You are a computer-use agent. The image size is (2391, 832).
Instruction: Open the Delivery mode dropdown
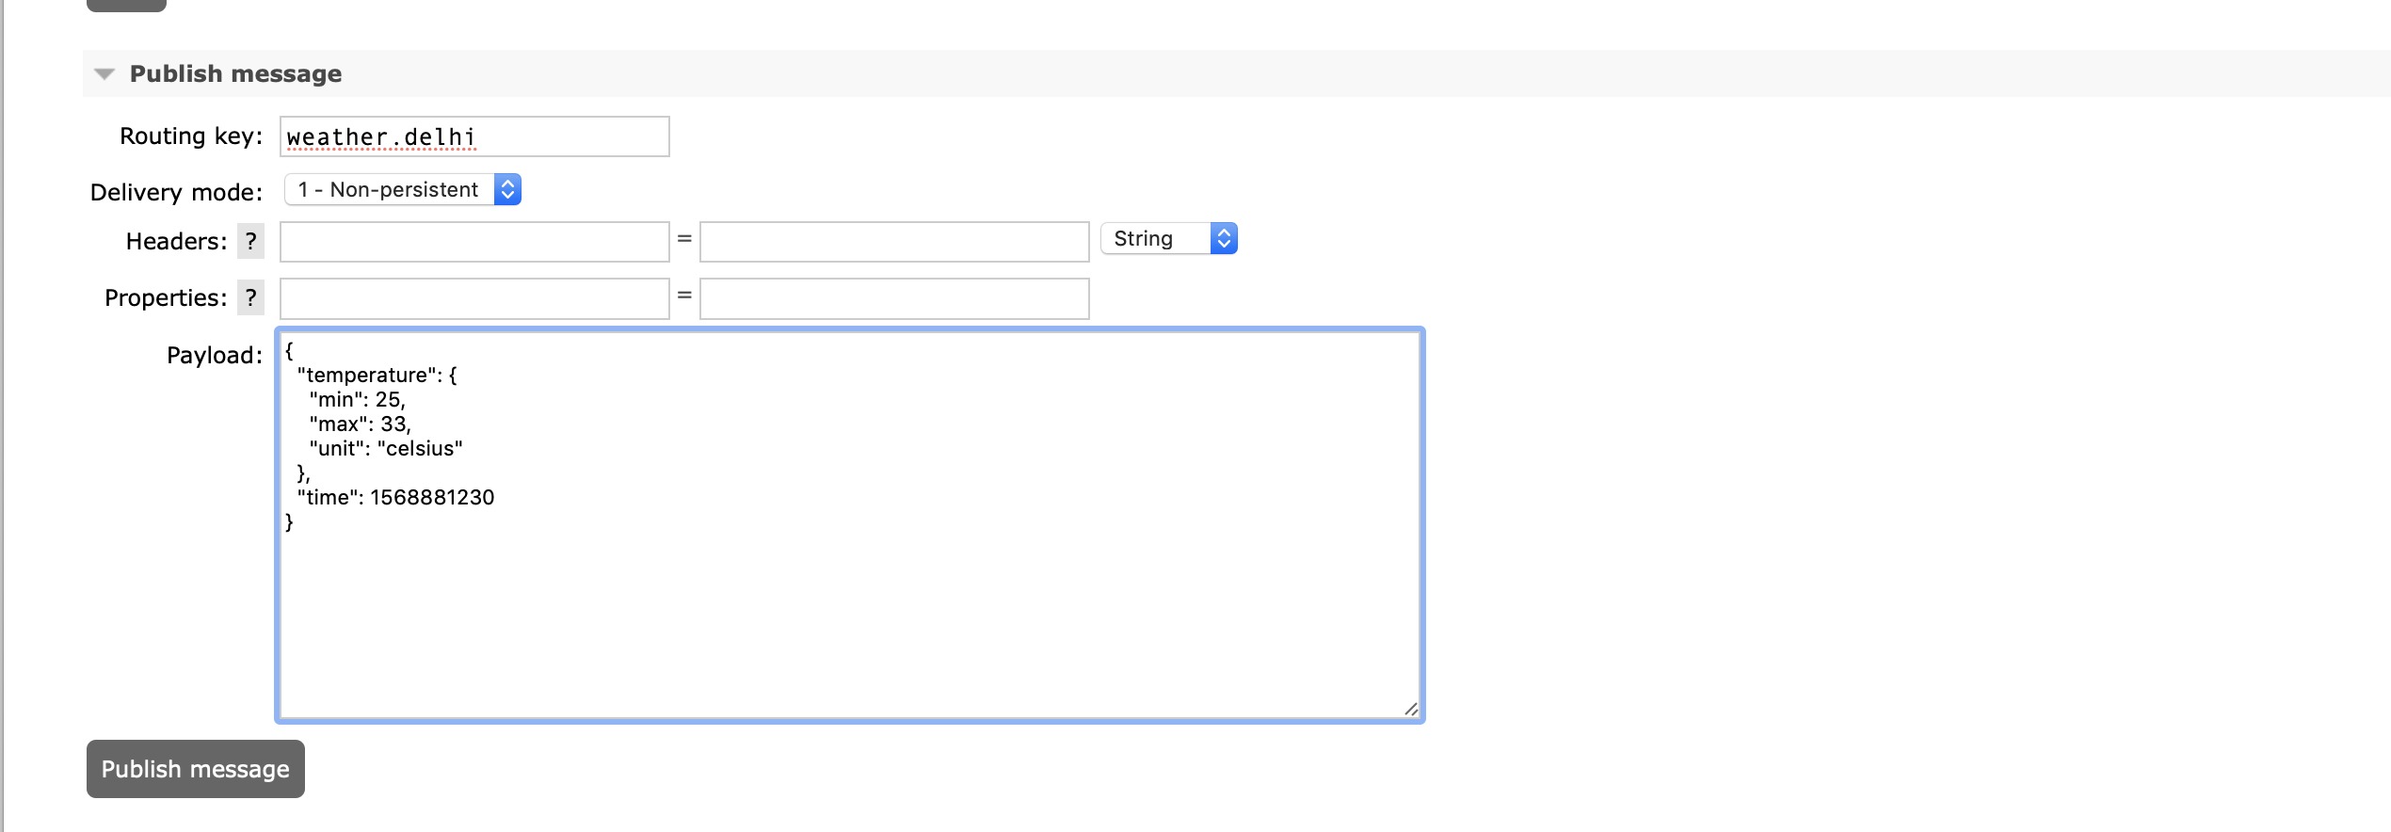coord(403,190)
